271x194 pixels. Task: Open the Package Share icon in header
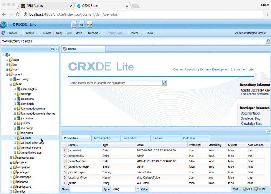tap(89, 25)
